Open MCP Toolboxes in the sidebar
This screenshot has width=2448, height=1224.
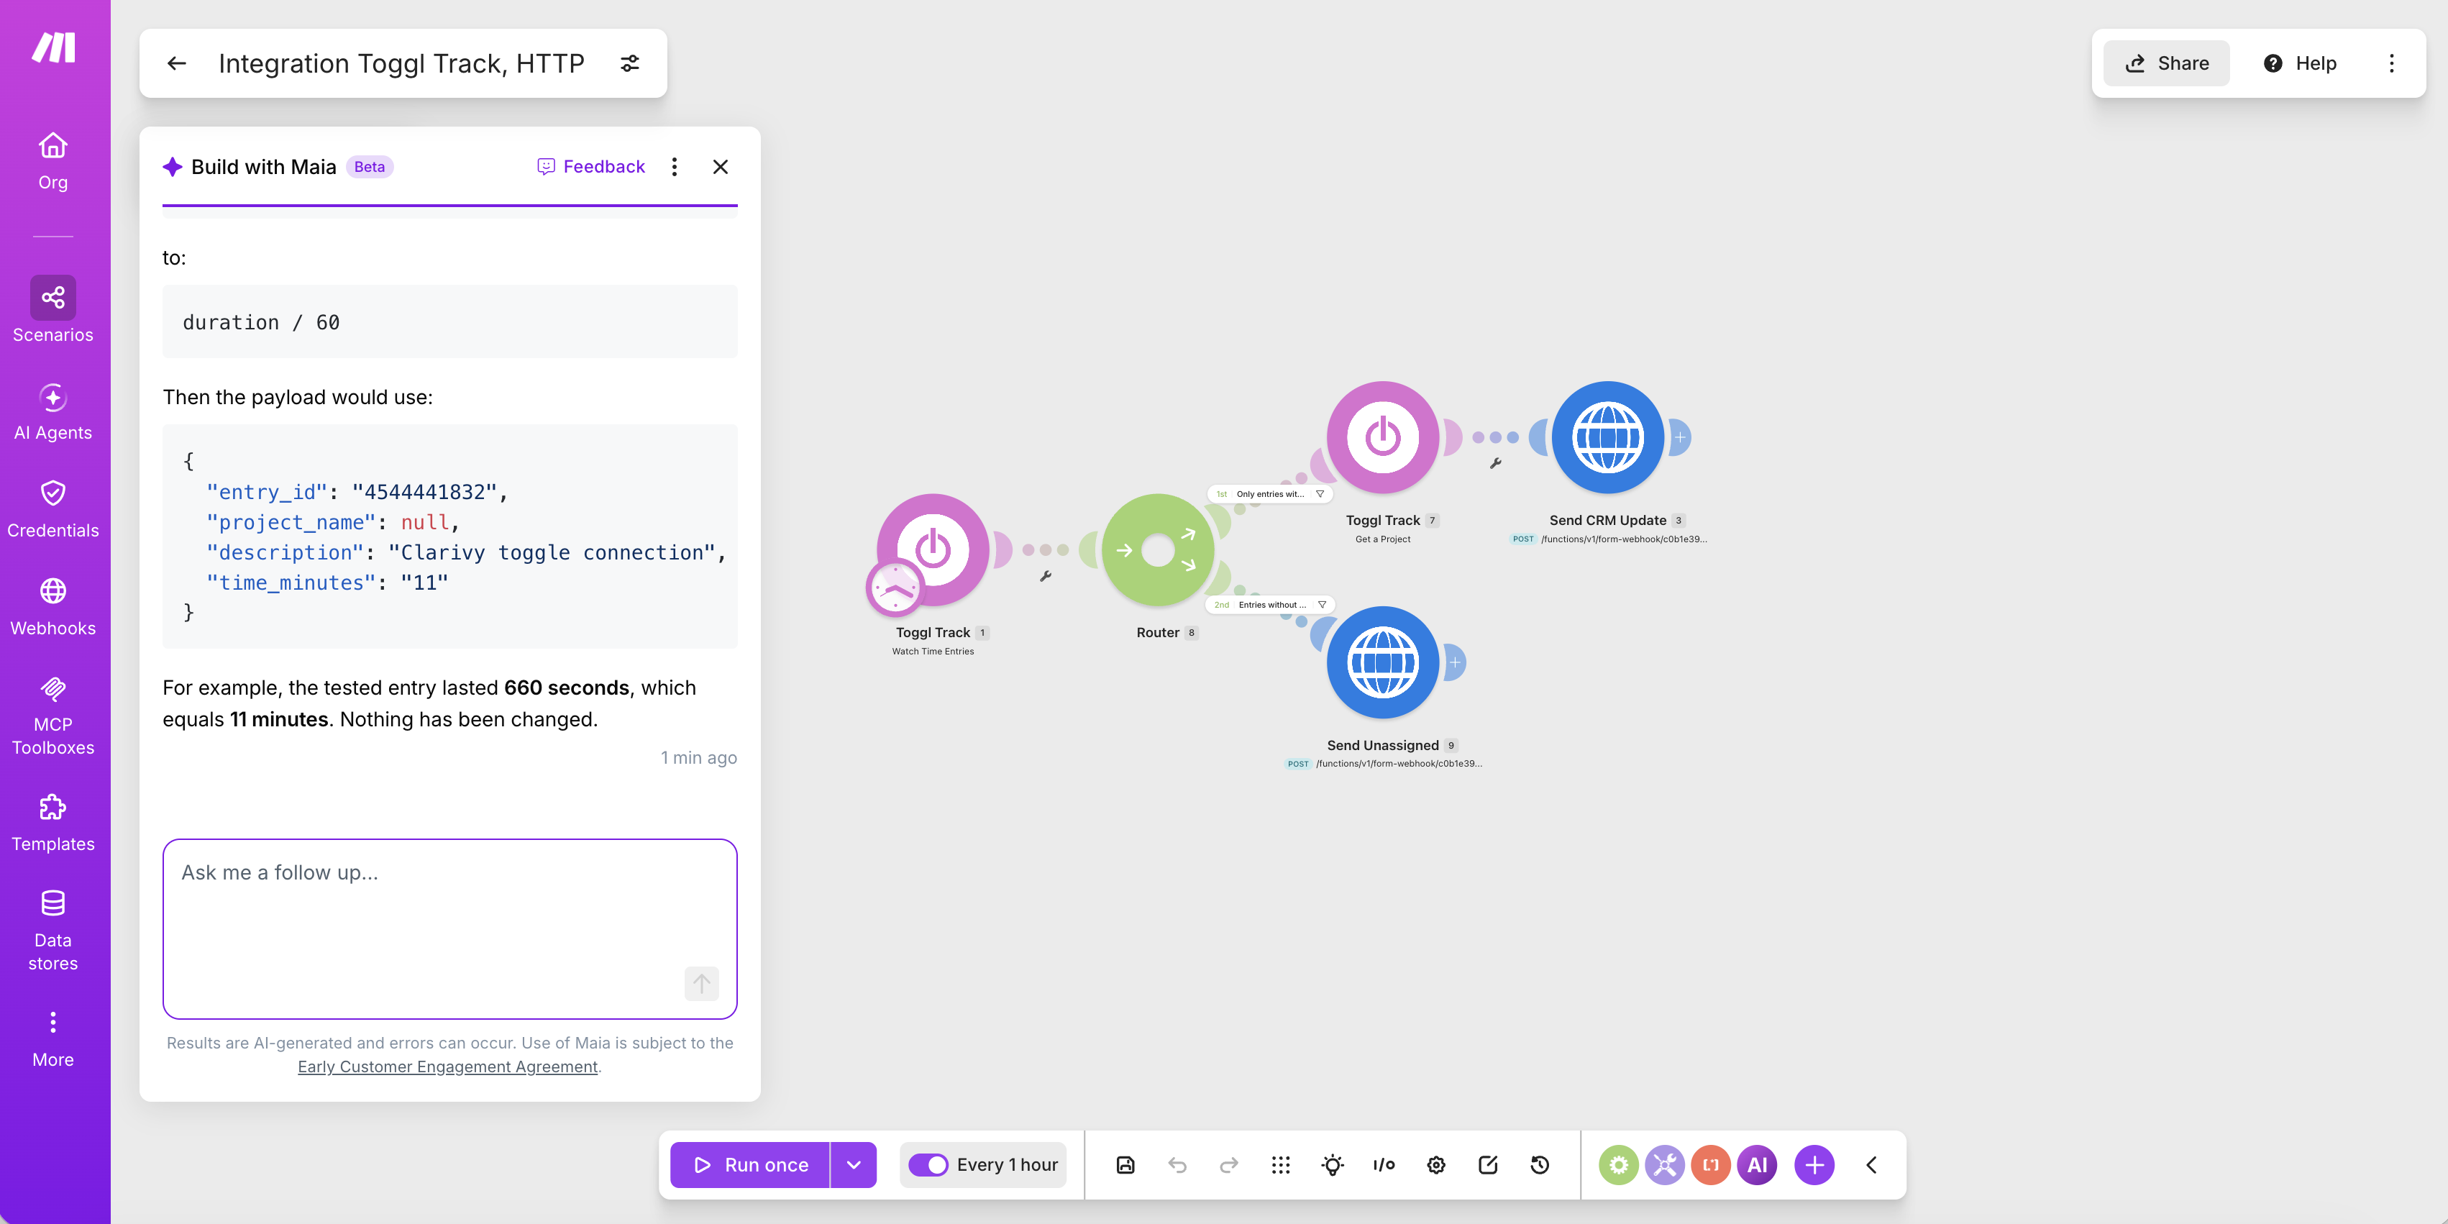[53, 716]
